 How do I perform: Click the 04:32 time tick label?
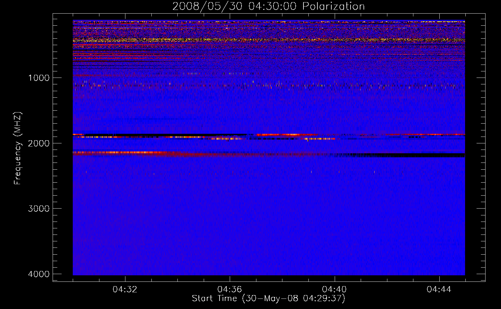click(x=125, y=290)
